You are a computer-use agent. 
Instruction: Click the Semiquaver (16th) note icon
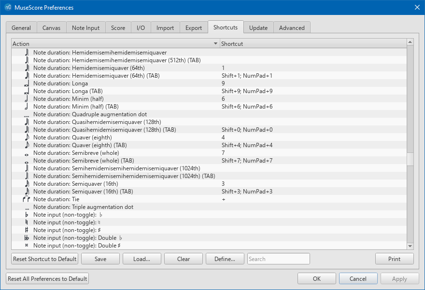[27, 183]
